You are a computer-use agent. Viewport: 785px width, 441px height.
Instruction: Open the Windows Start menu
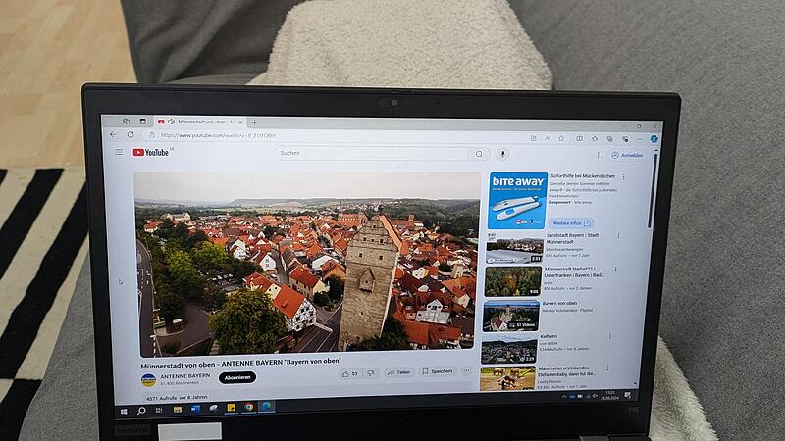click(124, 411)
